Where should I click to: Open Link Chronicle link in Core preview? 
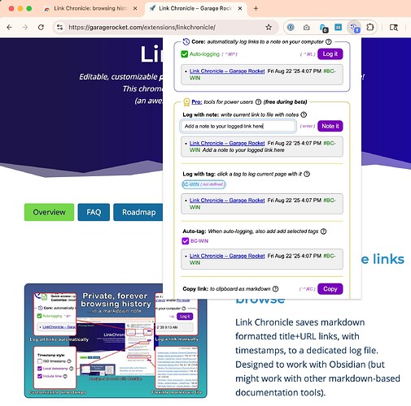[x=227, y=71]
